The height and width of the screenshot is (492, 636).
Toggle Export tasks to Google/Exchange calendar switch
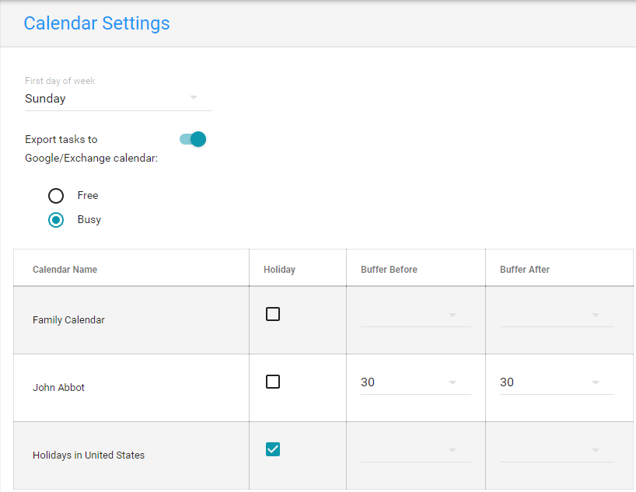(x=193, y=139)
